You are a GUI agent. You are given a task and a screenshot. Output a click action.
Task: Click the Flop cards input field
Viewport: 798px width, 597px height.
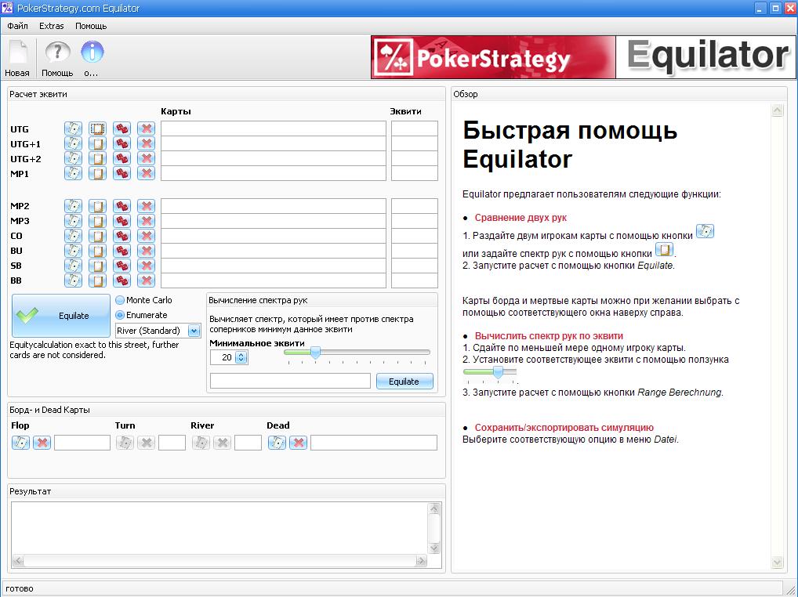(82, 443)
